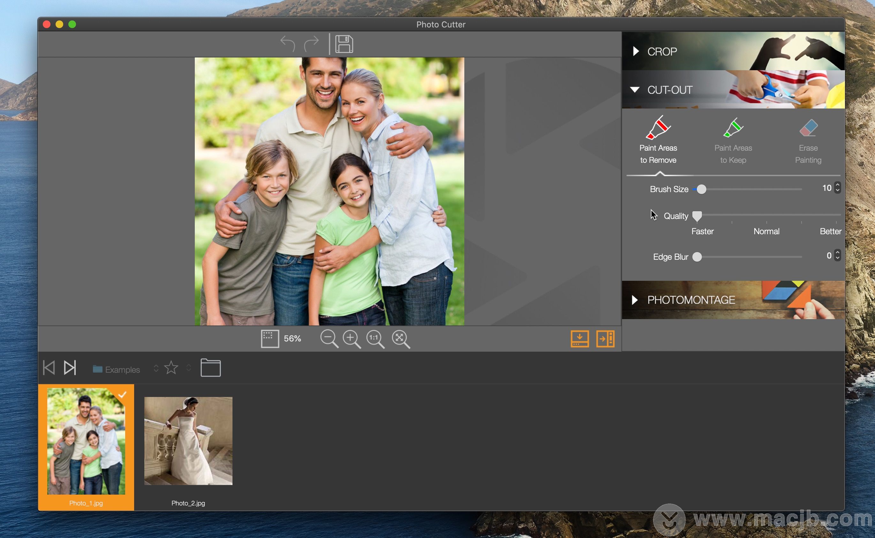Close the Photo Cutter window

[x=46, y=24]
